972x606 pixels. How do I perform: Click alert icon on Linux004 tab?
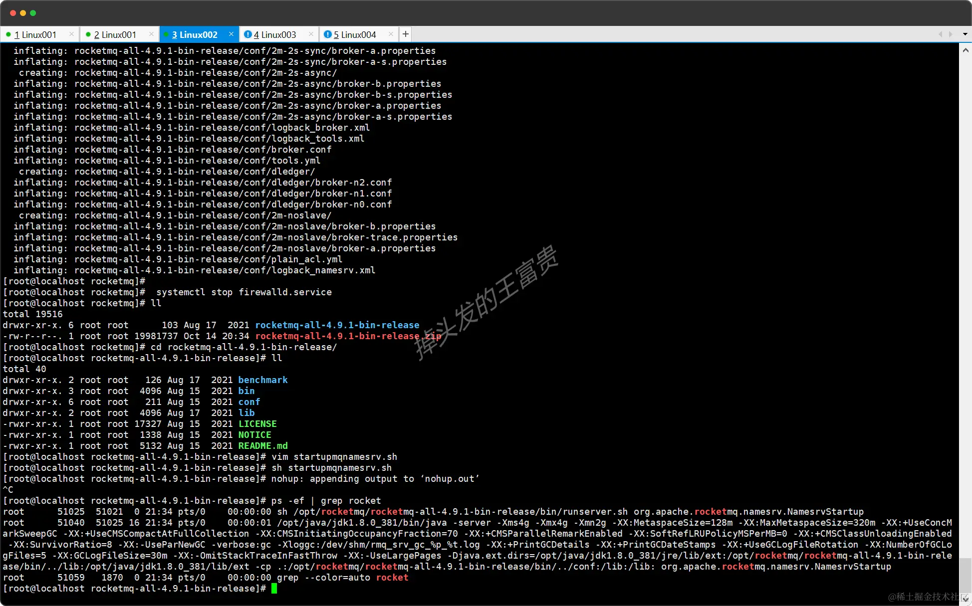(x=327, y=34)
